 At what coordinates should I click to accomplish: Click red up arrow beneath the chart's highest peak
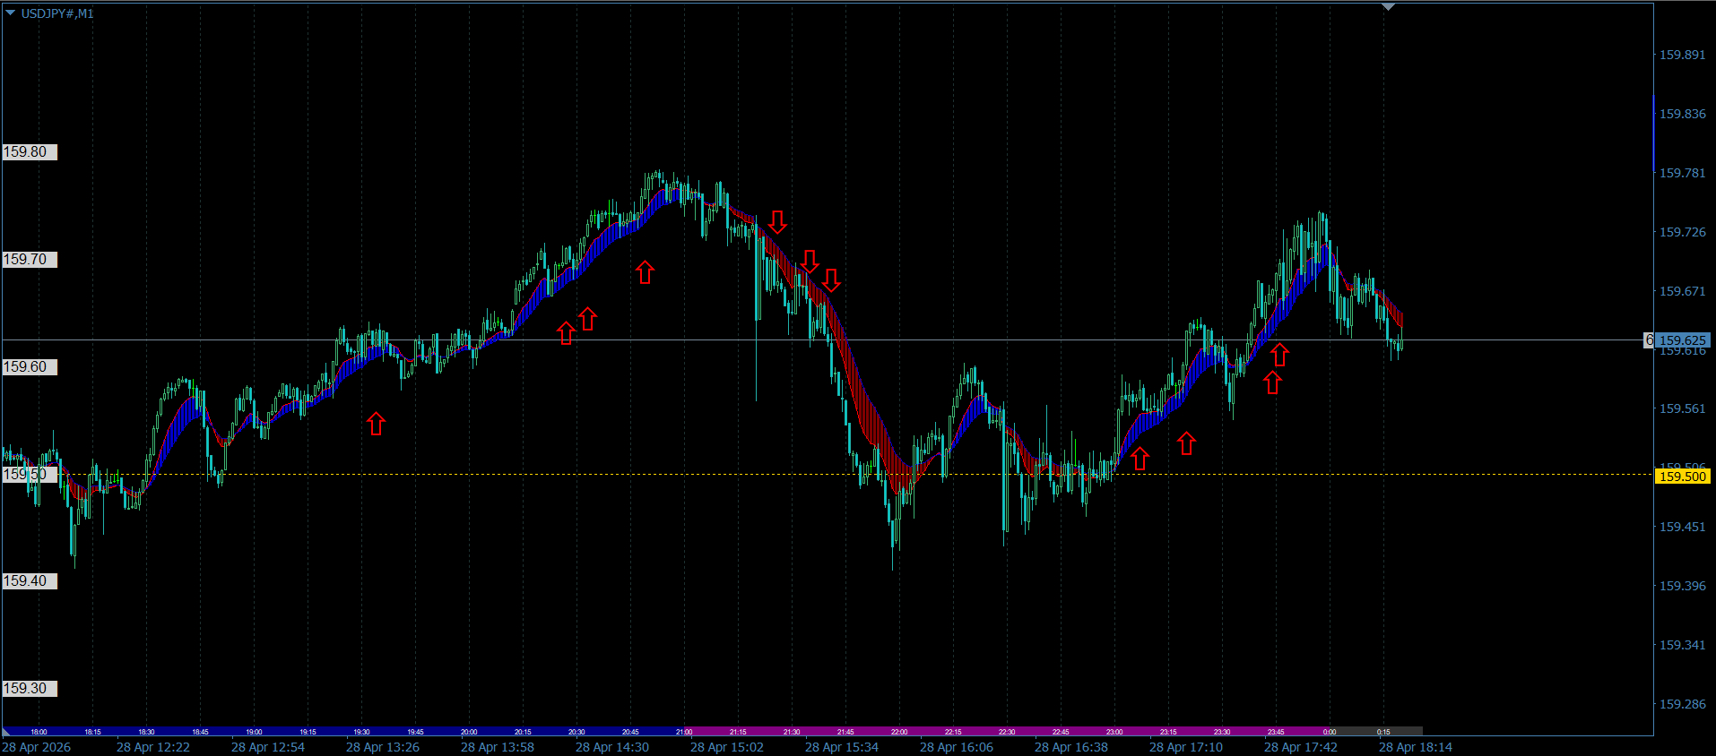click(645, 272)
